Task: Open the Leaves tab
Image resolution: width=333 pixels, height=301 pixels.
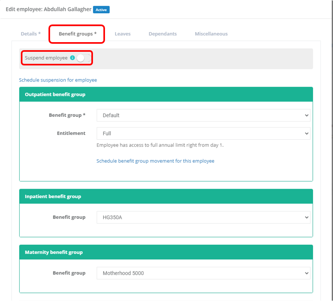Action: click(x=123, y=34)
